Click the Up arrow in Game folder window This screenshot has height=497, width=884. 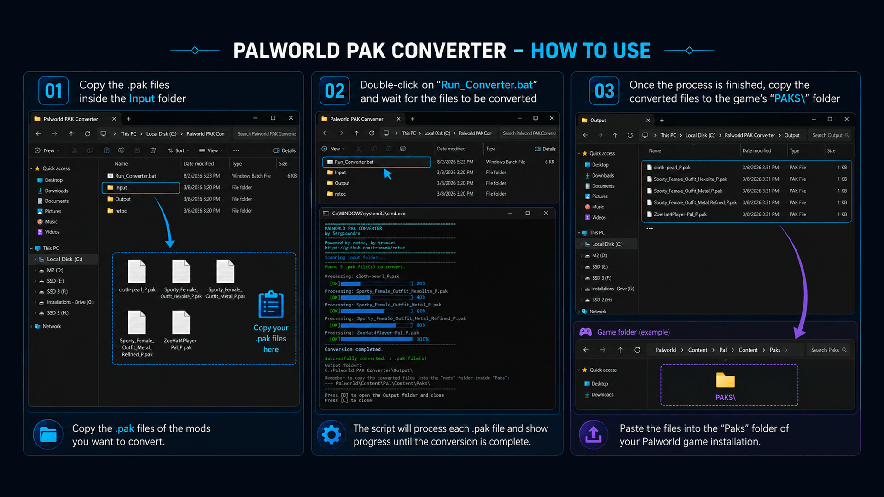click(x=620, y=350)
